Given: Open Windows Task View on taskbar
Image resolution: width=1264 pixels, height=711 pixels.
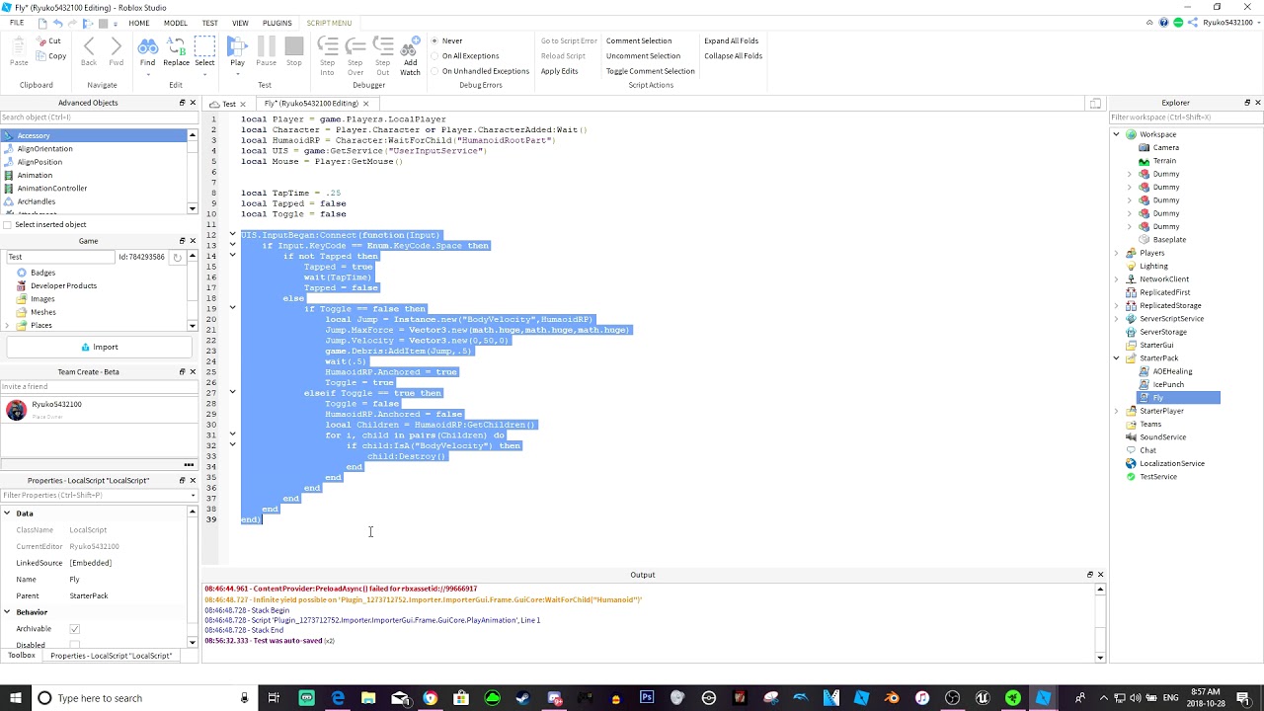Looking at the screenshot, I should (274, 698).
